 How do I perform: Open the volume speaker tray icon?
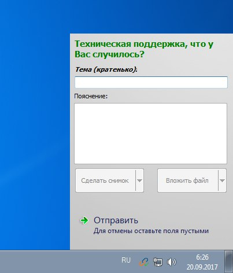[x=171, y=262]
